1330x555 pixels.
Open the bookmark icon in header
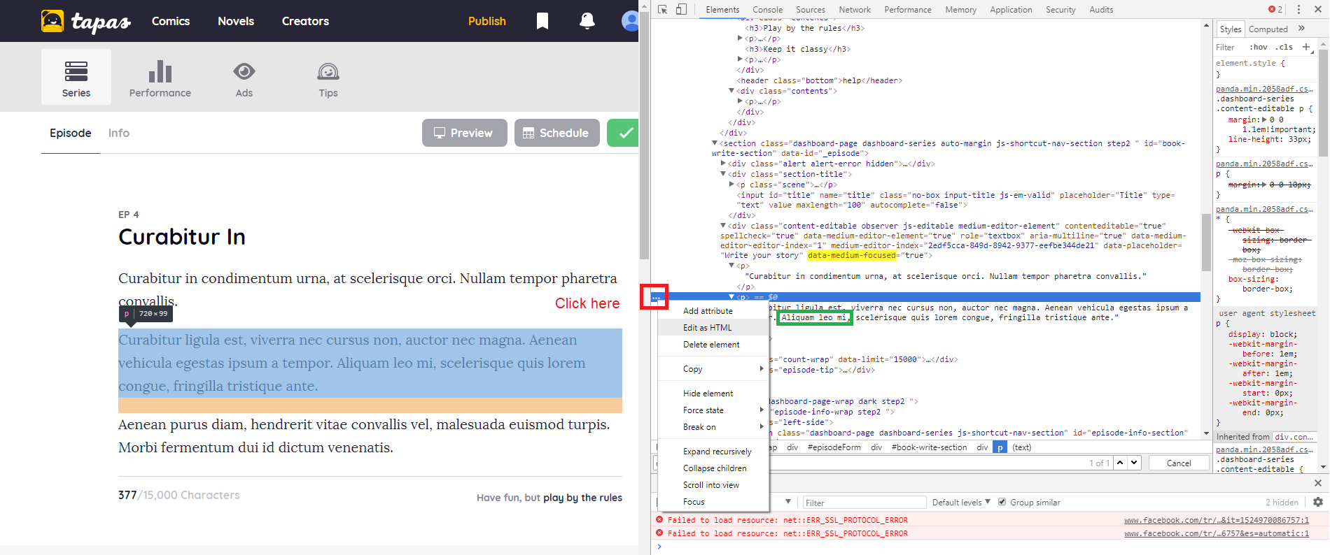(x=542, y=21)
